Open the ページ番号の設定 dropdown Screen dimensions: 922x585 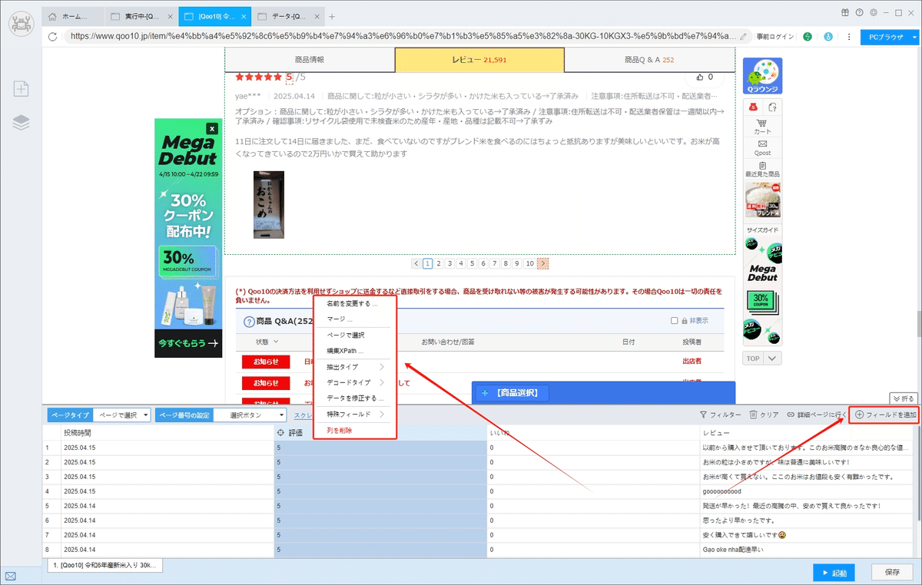249,415
